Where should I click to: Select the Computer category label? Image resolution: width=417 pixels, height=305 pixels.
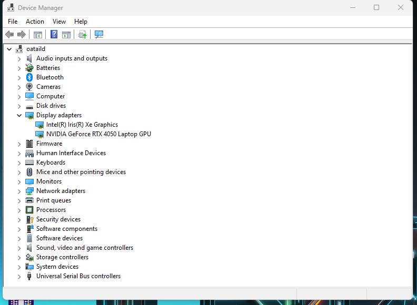[51, 96]
